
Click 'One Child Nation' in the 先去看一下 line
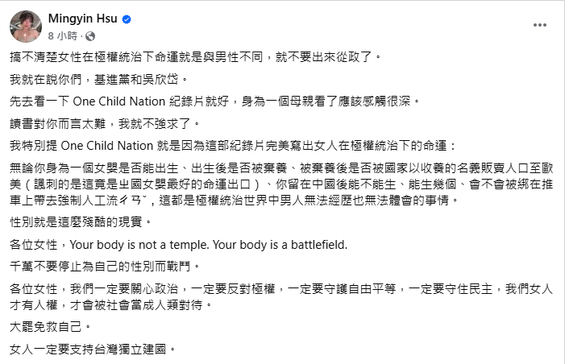119,101
